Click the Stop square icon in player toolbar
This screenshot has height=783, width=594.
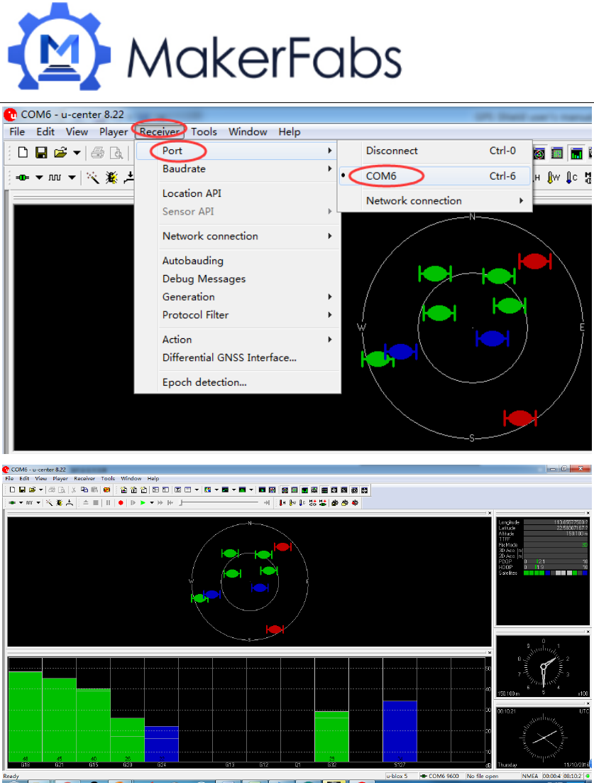click(96, 503)
